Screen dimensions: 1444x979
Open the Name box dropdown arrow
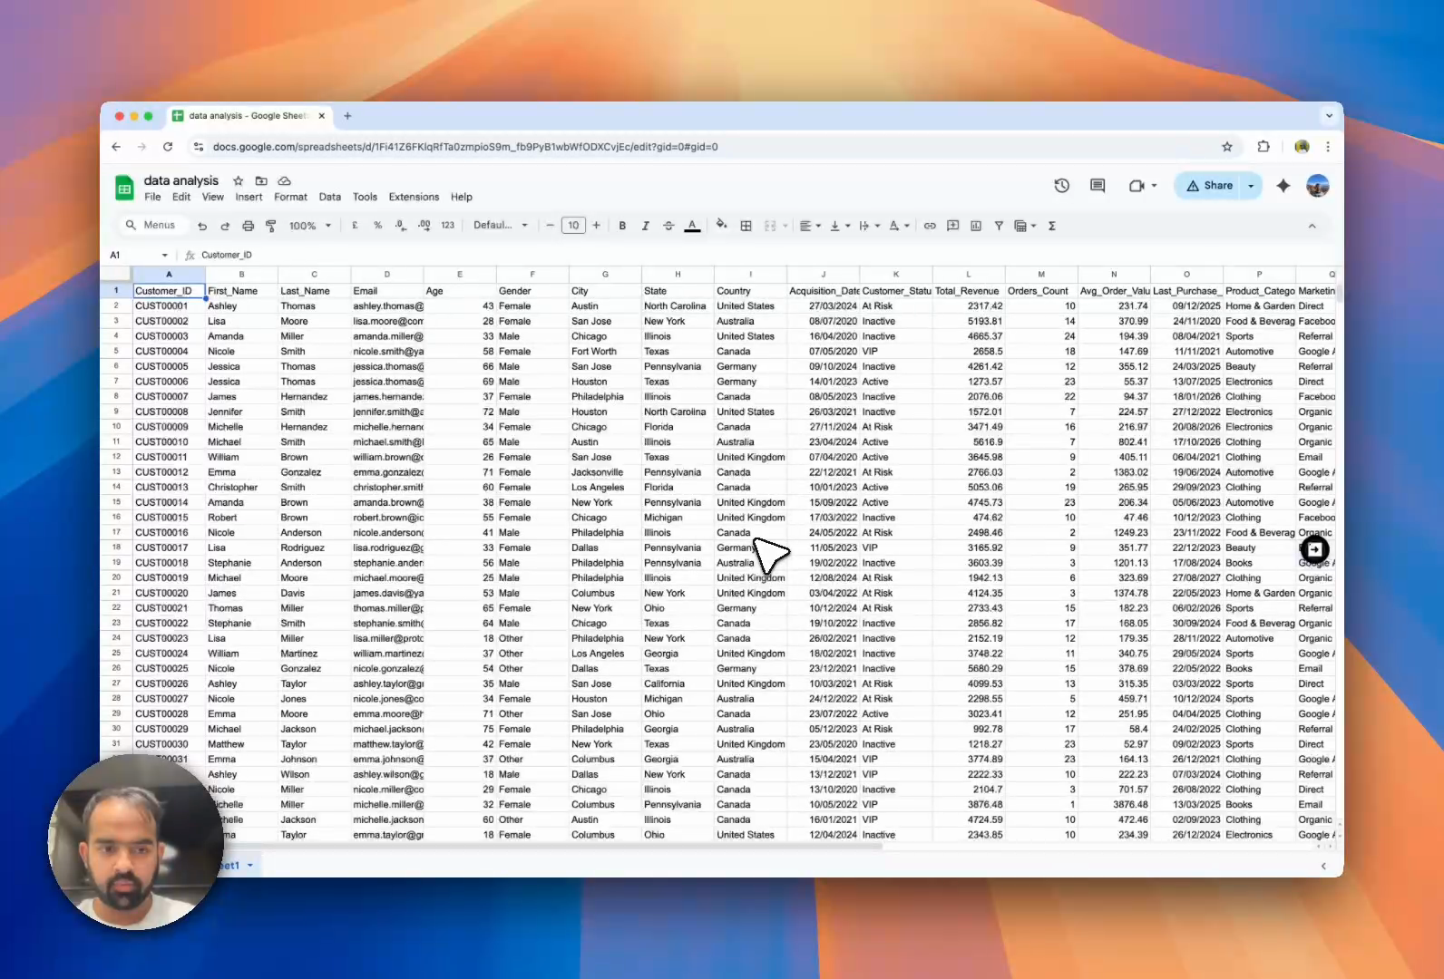[164, 256]
